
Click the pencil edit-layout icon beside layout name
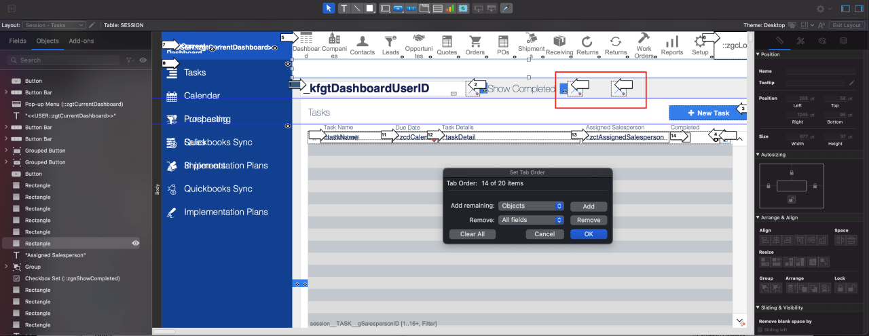tap(92, 25)
